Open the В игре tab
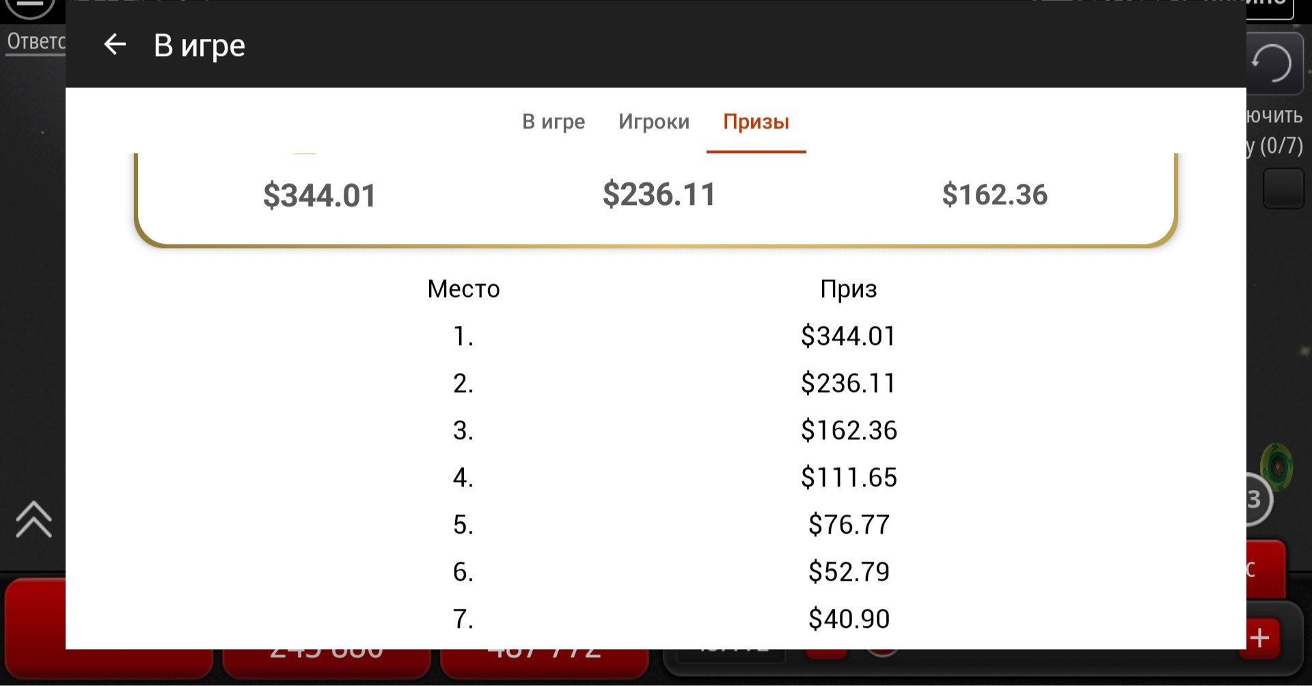The image size is (1312, 686). click(553, 122)
